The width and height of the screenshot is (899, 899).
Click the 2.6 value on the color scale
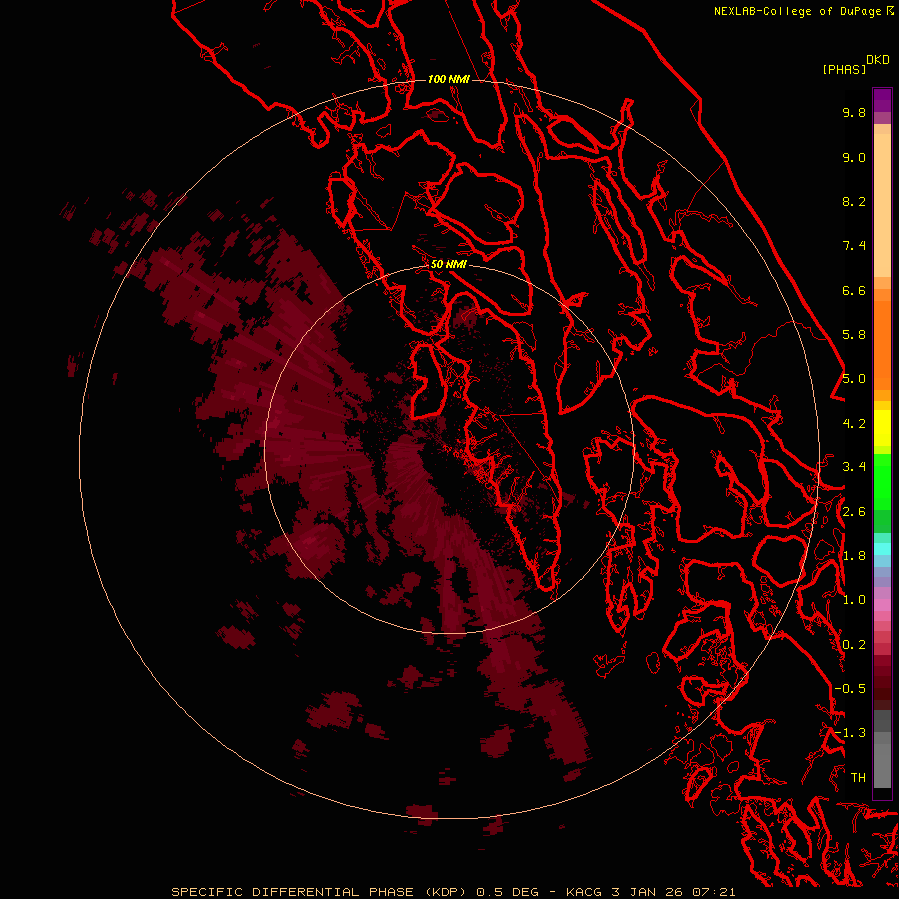(x=854, y=512)
